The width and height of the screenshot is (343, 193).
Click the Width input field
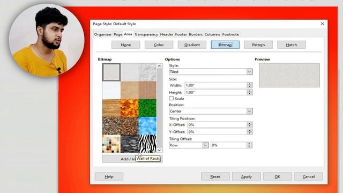tap(215, 85)
